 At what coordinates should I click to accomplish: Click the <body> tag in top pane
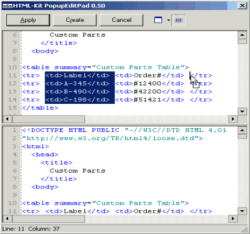(x=45, y=51)
